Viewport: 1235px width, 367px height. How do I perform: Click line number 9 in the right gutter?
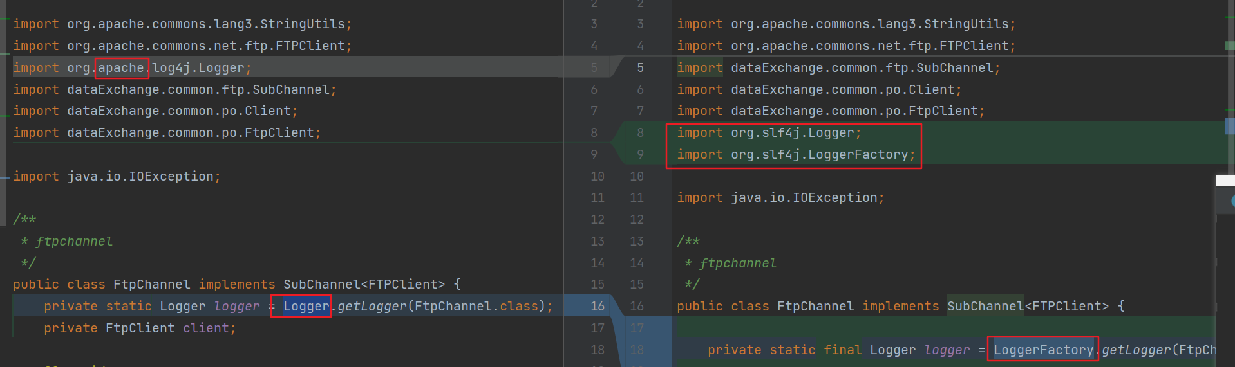[640, 154]
